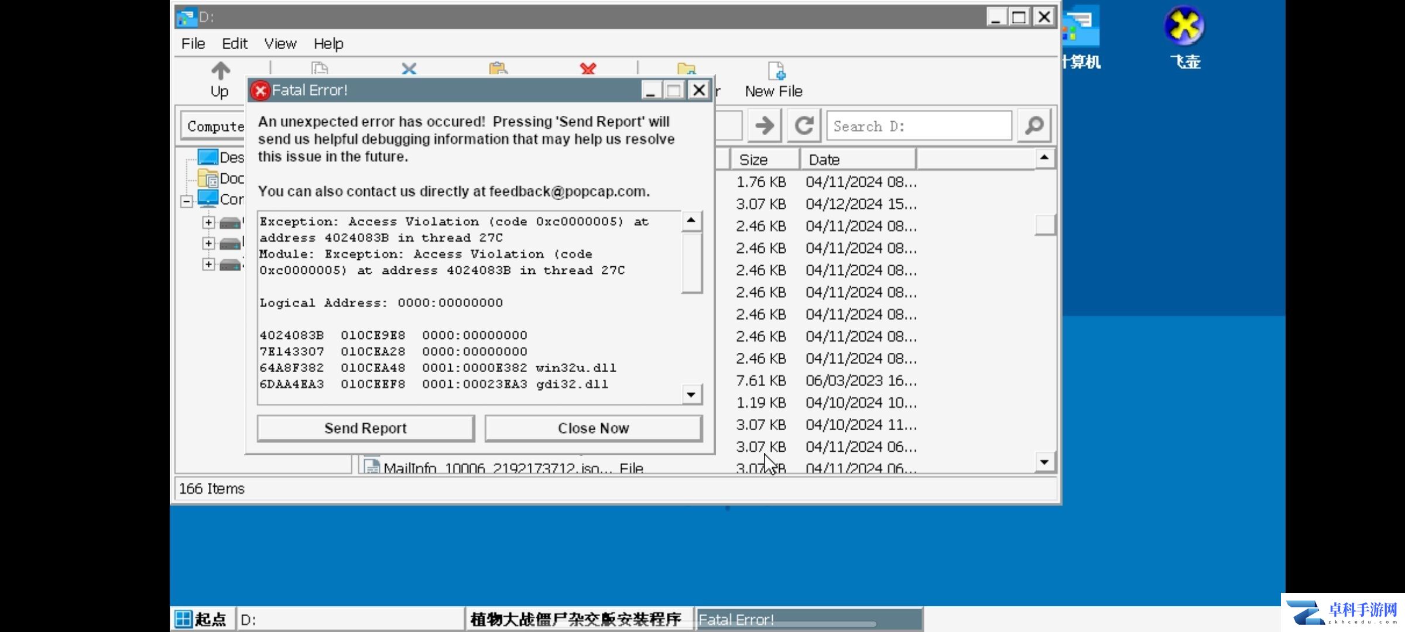Click gdi32.dll in the error log

572,384
